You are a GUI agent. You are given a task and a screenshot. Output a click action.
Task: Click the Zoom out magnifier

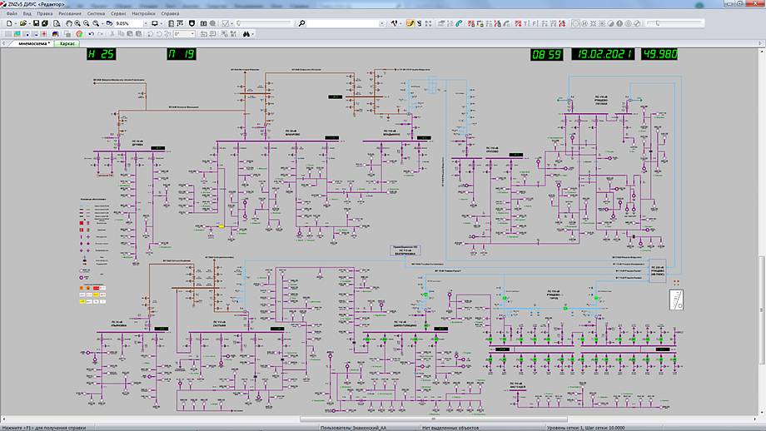(x=87, y=23)
